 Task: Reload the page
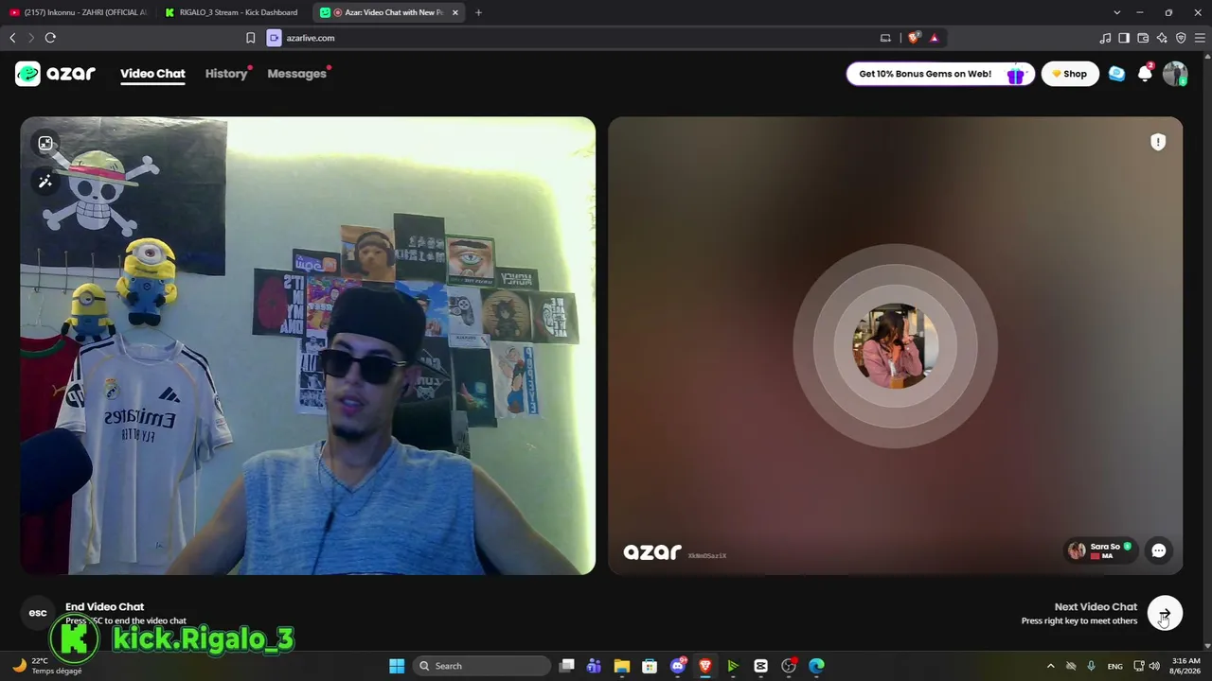pos(50,38)
